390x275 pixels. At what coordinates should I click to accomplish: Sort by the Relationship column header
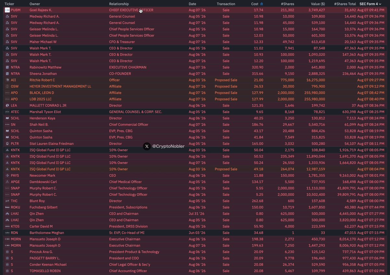(x=119, y=4)
